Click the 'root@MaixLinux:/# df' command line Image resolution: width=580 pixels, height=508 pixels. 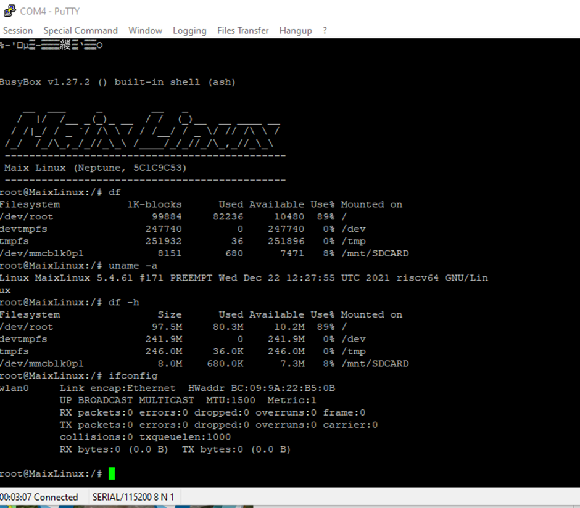point(60,192)
